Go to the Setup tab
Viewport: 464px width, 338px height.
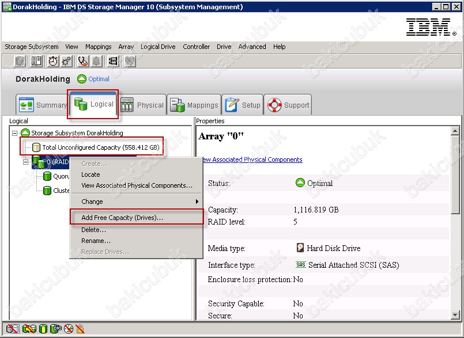pos(242,105)
